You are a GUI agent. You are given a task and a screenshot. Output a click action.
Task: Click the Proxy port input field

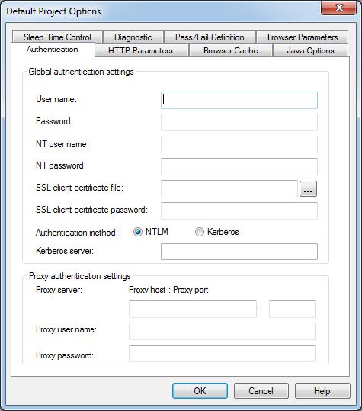pyautogui.click(x=292, y=309)
